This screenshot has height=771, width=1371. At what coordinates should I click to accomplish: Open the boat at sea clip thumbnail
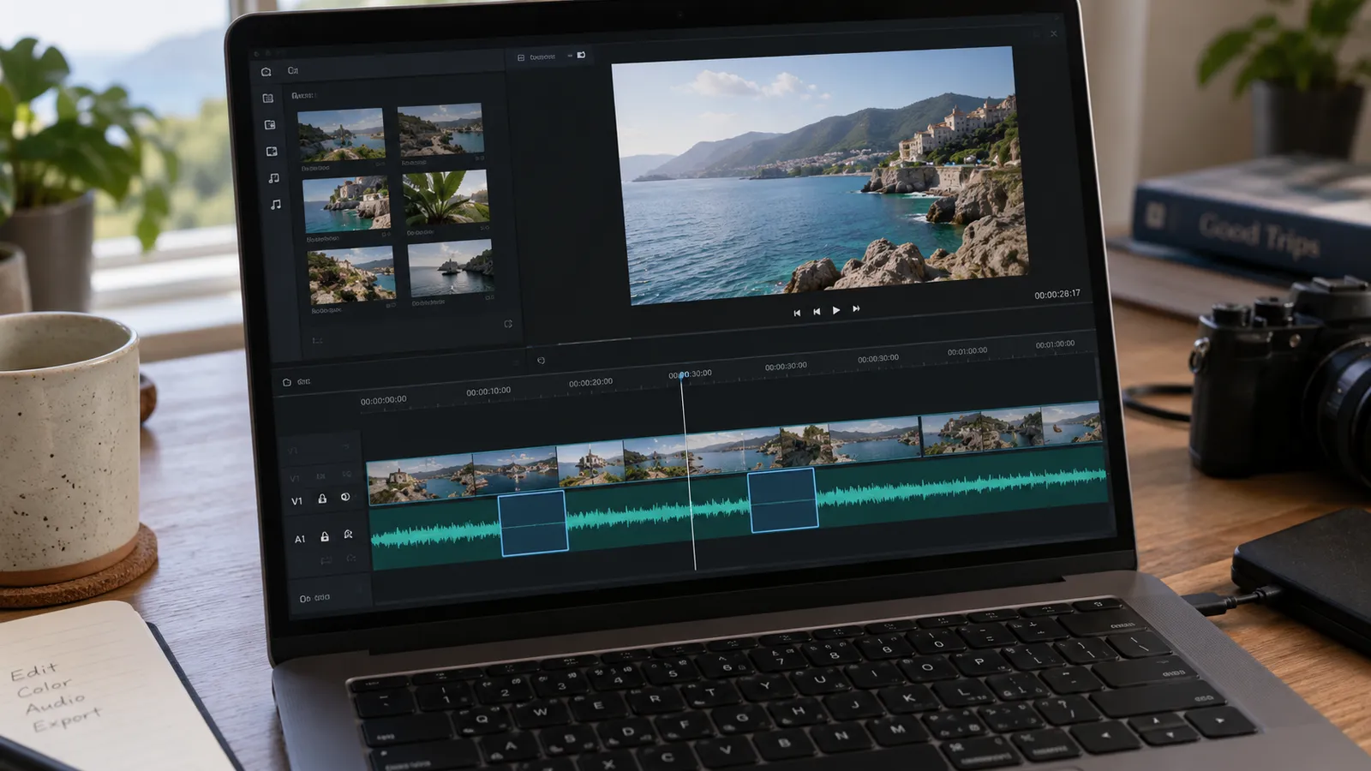coord(451,268)
